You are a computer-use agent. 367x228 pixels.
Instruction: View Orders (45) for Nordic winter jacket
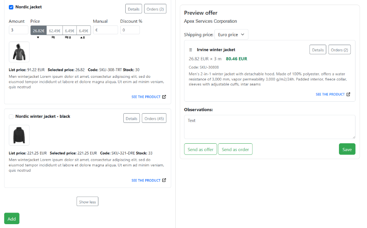point(154,118)
